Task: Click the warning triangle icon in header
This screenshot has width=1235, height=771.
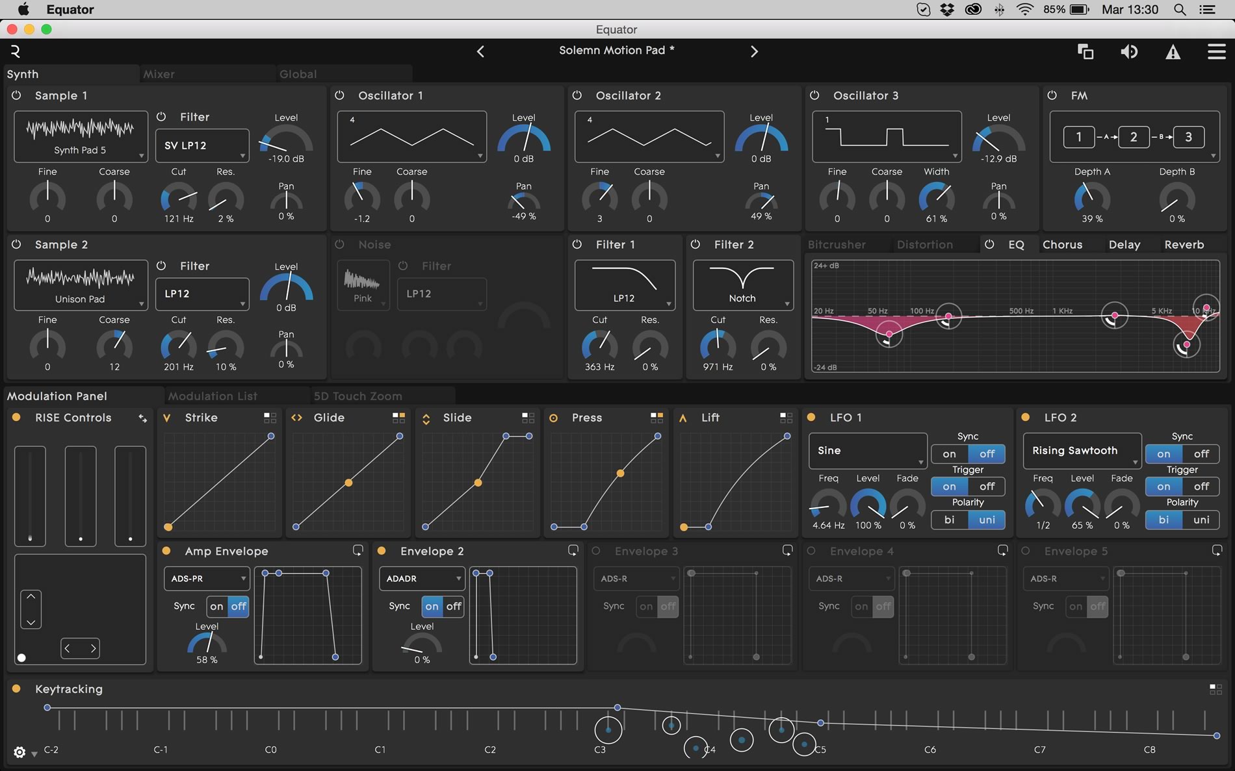Action: [x=1173, y=52]
